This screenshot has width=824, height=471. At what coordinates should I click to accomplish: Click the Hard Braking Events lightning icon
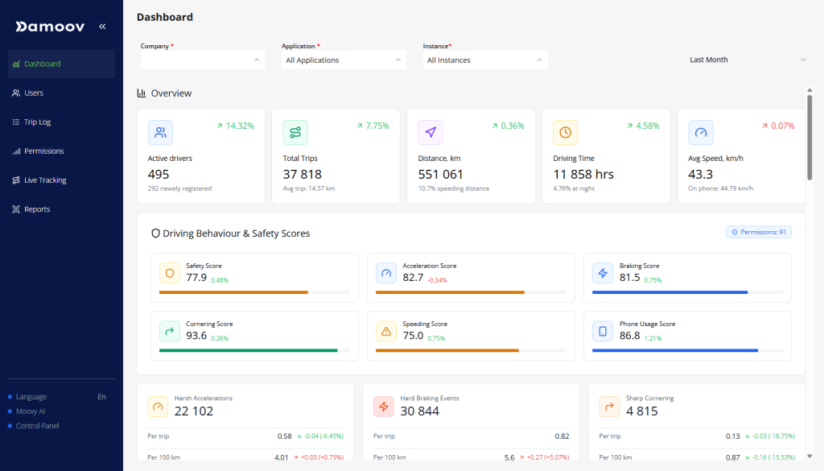click(384, 407)
